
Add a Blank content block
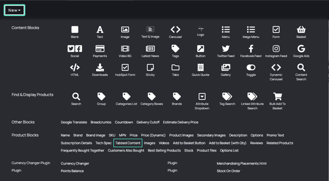(75, 32)
